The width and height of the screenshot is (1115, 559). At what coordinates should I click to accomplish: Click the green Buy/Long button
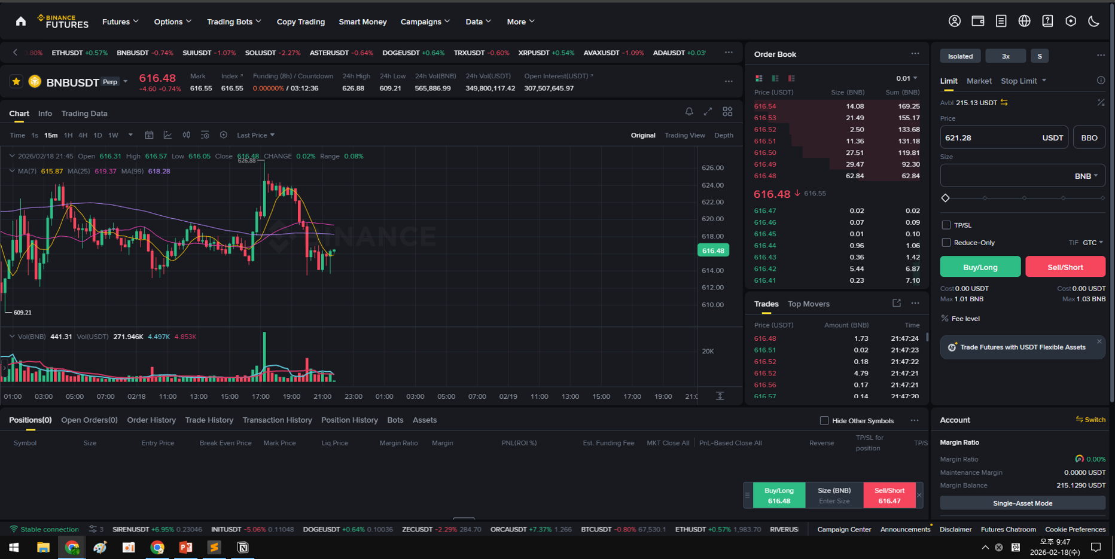pyautogui.click(x=980, y=267)
